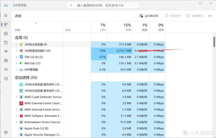The height and width of the screenshot is (138, 216).
Task: Click the WeChat app icon
Action: 21,63
